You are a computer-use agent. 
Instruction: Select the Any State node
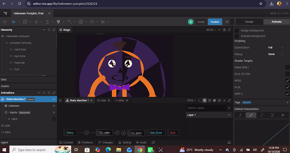[156, 133]
